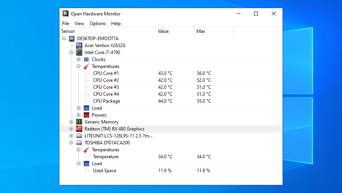Screen dimensions: 342x193
Task: Click the 44.0 °C CPU Package value
Action: coord(165,101)
